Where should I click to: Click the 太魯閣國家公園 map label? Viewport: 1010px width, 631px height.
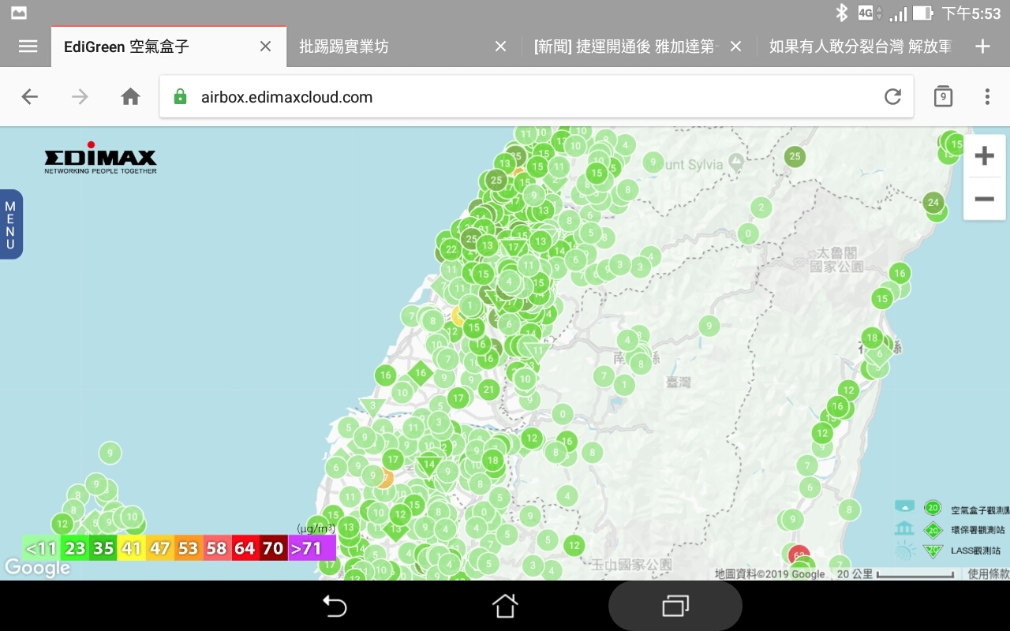coord(836,259)
